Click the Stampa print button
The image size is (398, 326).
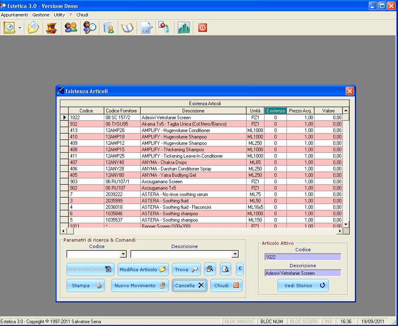point(86,285)
